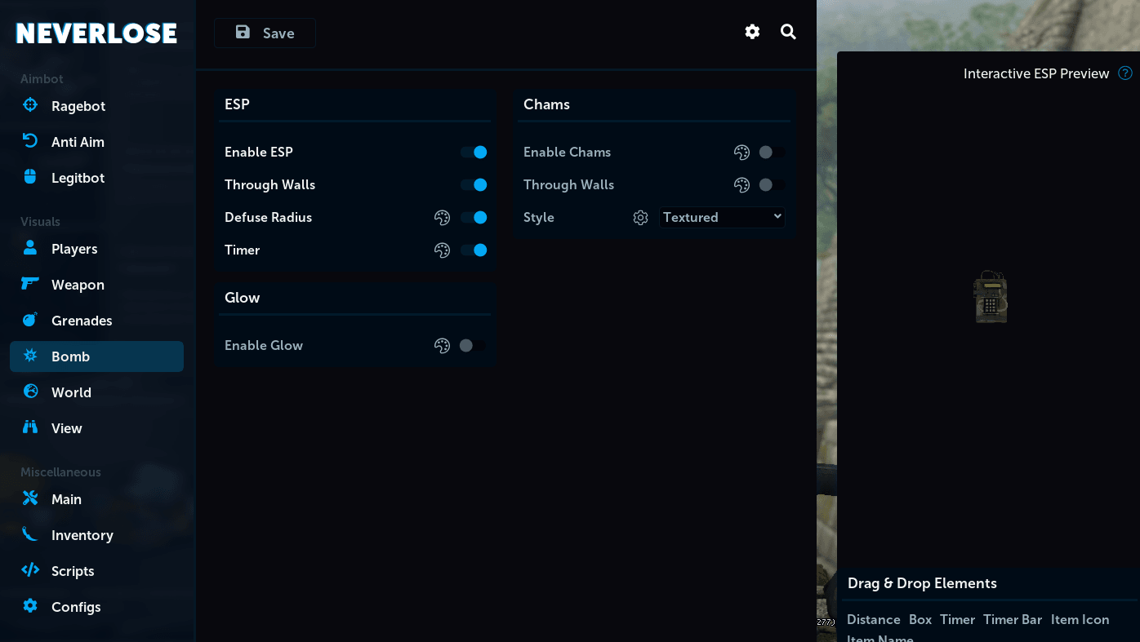
Task: Click the Weapon pistol icon
Action: coord(30,284)
